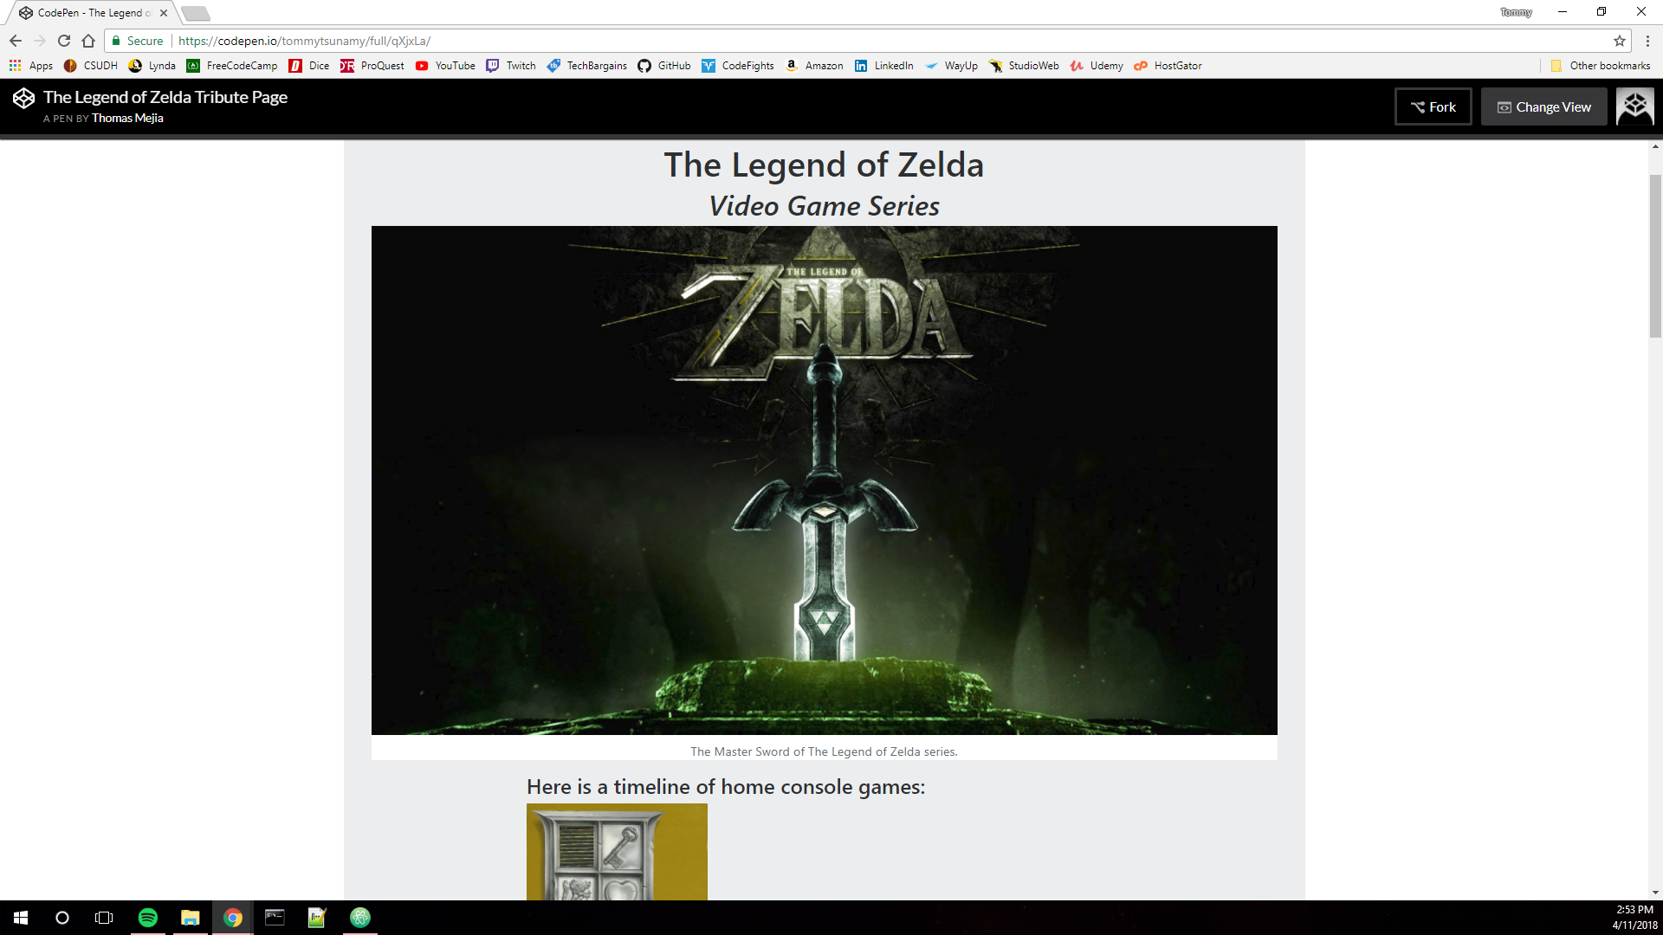
Task: Click the main heading The Legend of Zelda
Action: pyautogui.click(x=824, y=164)
